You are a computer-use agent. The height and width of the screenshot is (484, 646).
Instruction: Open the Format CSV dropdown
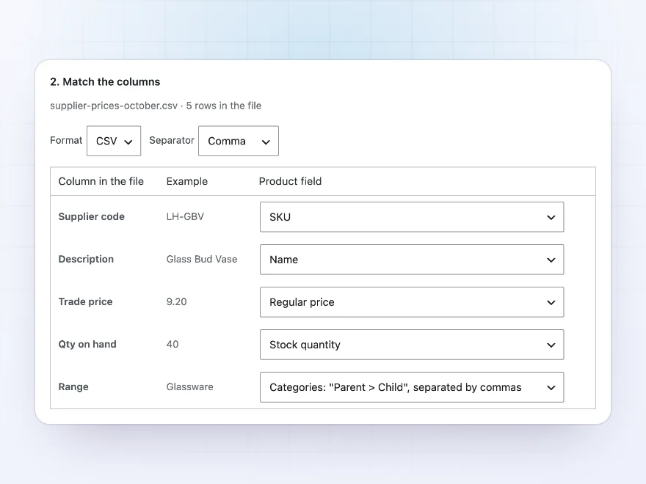(114, 141)
